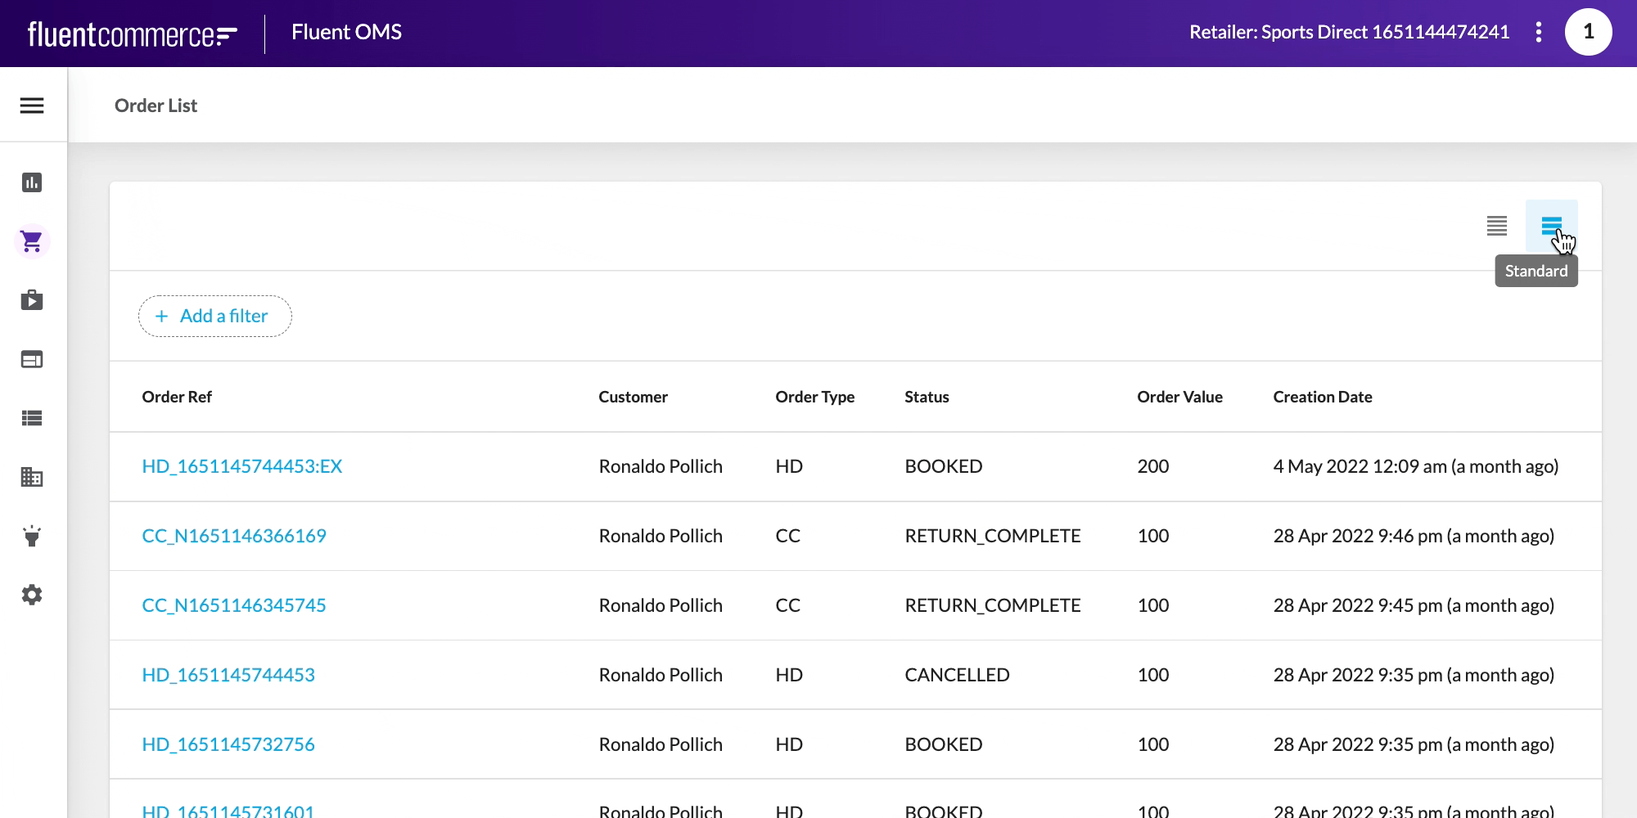
Task: Select the locations building icon
Action: (32, 478)
